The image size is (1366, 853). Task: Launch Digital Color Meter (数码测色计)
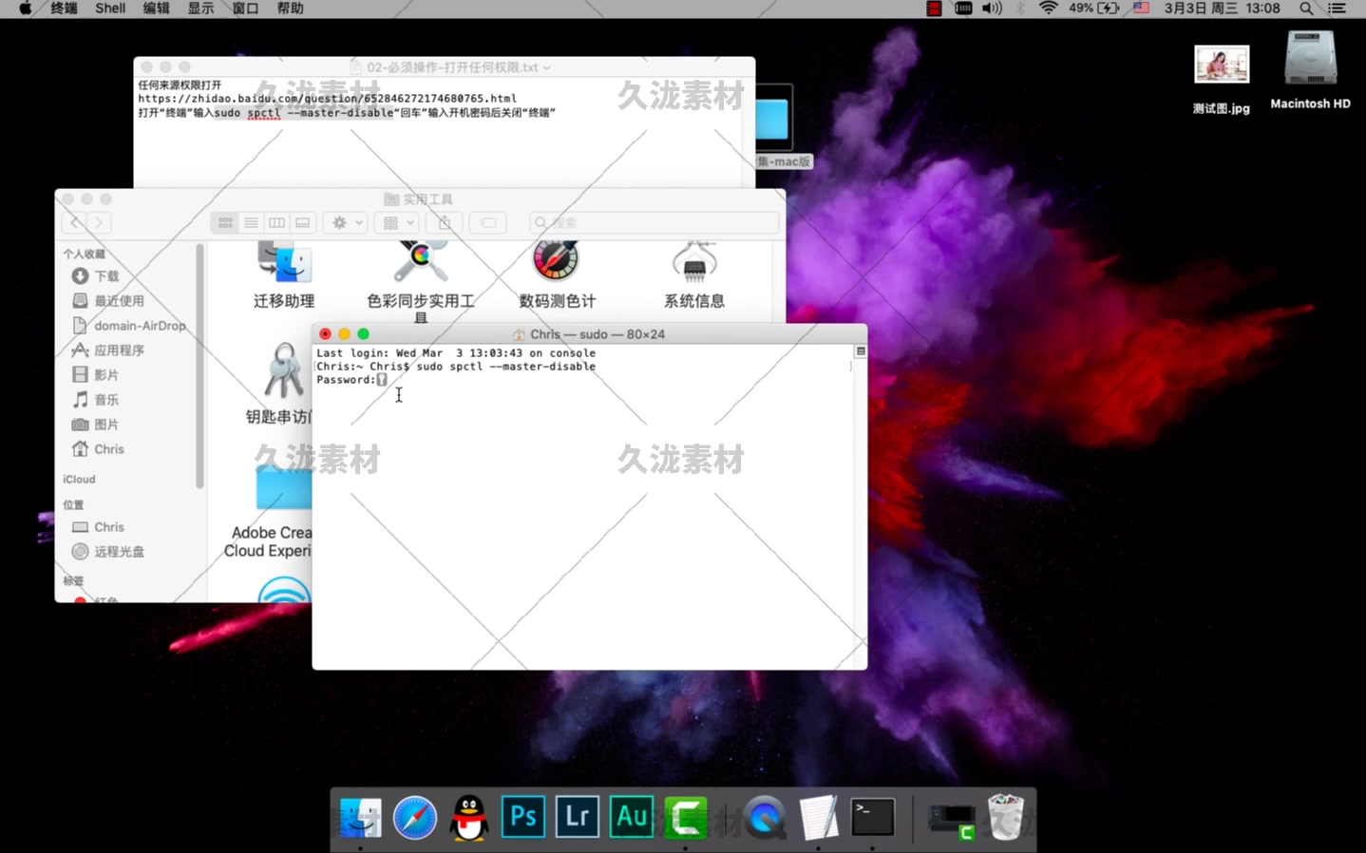click(557, 261)
